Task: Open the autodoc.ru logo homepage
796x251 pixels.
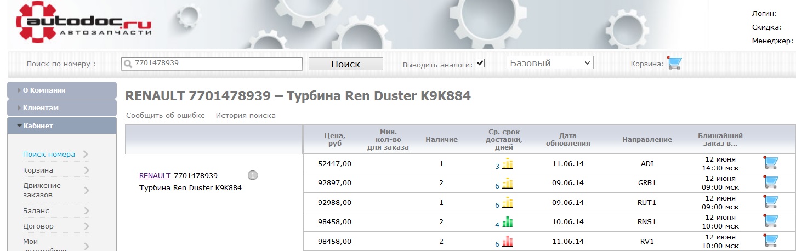Action: click(83, 23)
